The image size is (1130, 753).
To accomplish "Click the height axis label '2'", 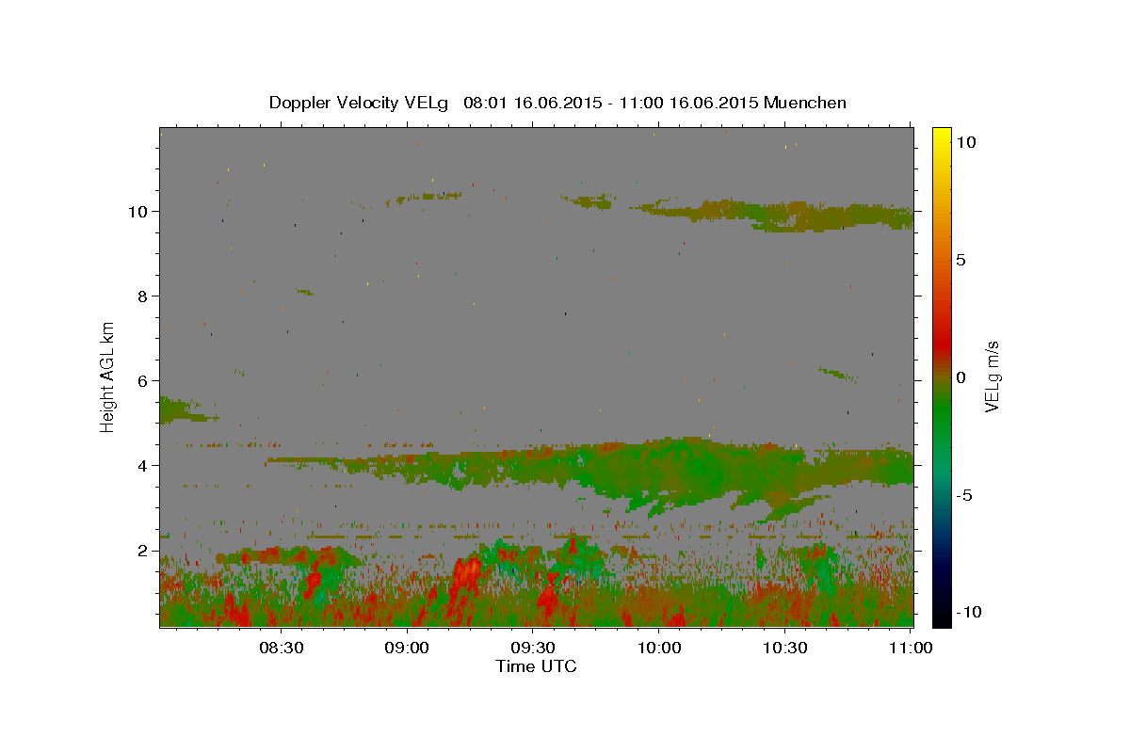I will (142, 550).
